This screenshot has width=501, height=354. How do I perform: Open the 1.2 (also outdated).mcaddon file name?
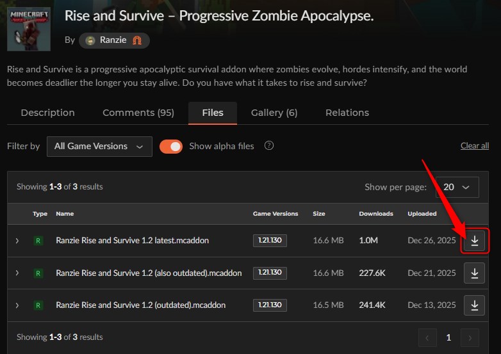point(149,273)
